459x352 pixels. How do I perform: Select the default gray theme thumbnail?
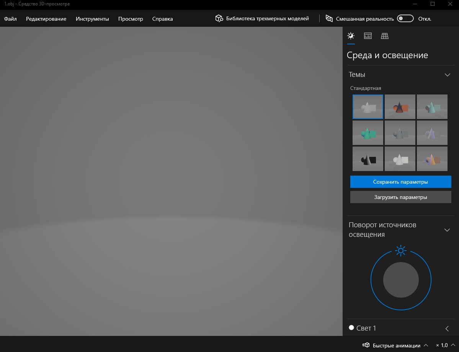[x=368, y=107]
